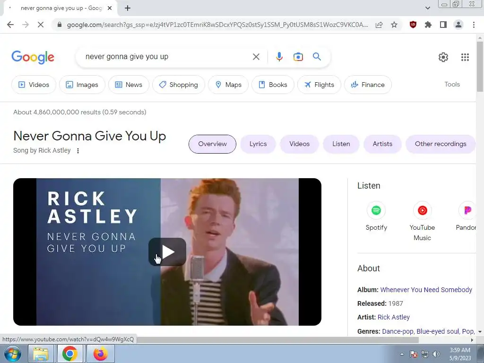This screenshot has height=363, width=484.
Task: Open the network tray icon
Action: [425, 354]
